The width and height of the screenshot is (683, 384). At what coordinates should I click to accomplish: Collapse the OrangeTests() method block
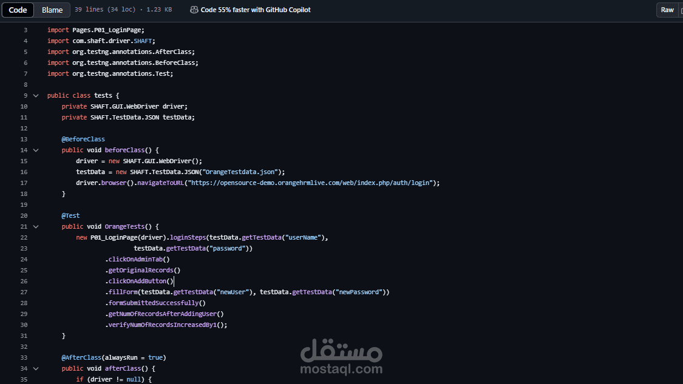point(36,226)
